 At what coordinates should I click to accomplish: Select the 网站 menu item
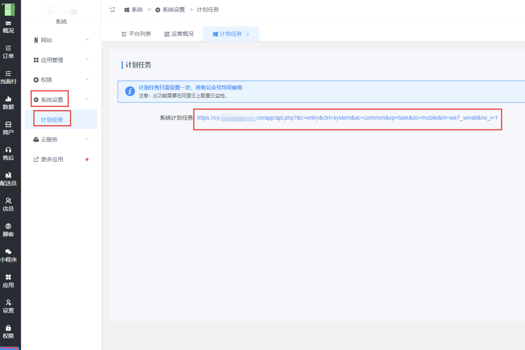61,40
